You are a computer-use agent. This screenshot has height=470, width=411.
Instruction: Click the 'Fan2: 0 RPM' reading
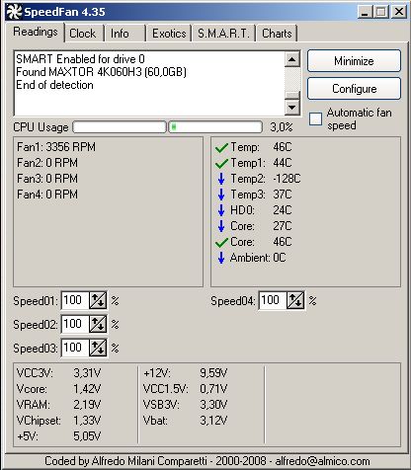[47, 163]
